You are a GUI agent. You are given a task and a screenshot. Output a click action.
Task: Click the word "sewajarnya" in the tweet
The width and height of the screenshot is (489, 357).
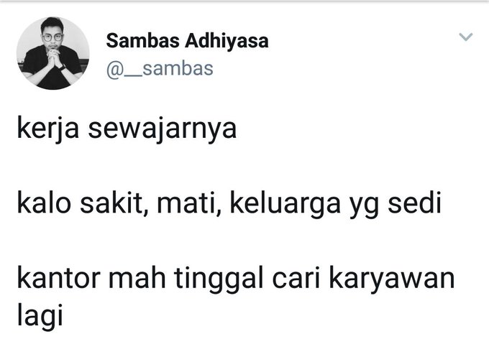[x=163, y=129]
